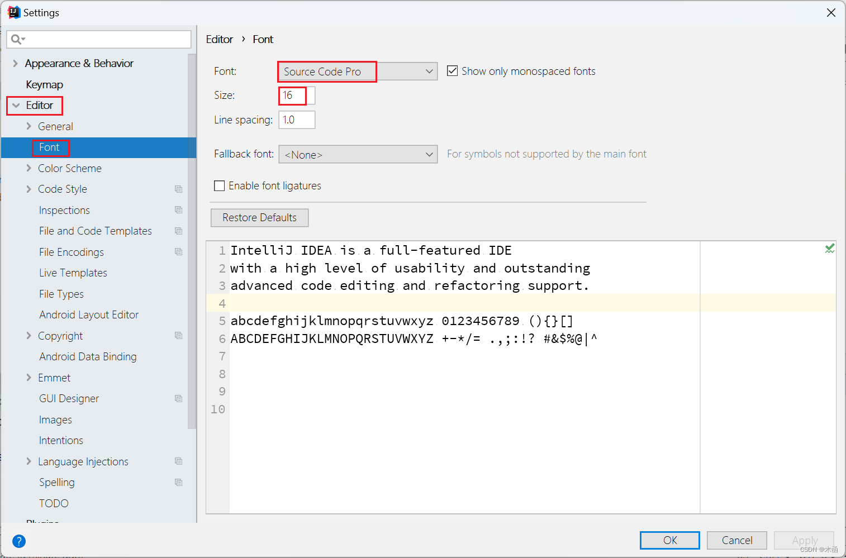This screenshot has width=846, height=558.
Task: Click project-level icon beside GUI Designer
Action: coord(178,399)
